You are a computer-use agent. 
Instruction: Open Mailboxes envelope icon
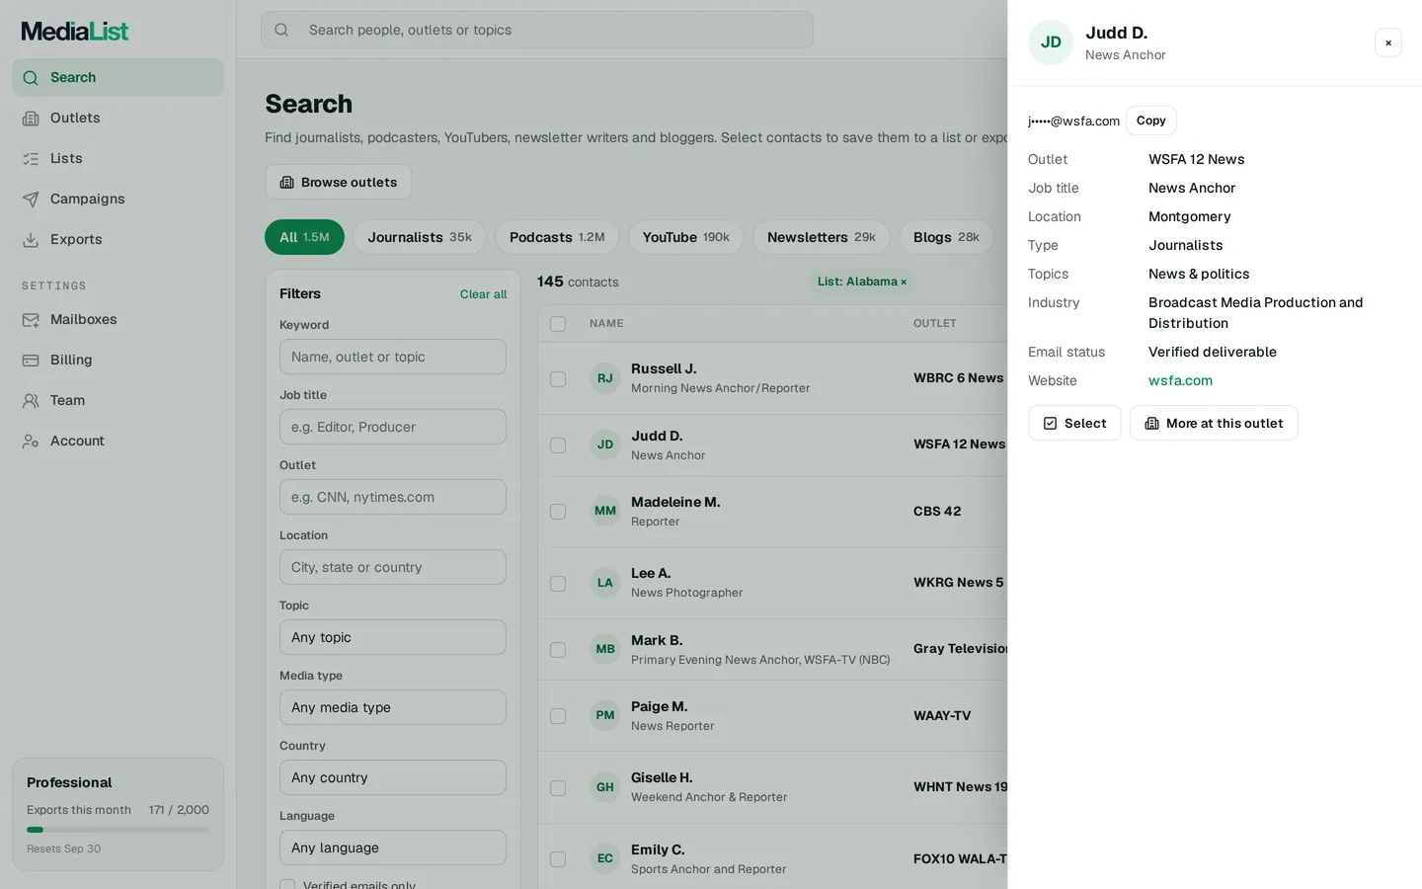click(31, 320)
